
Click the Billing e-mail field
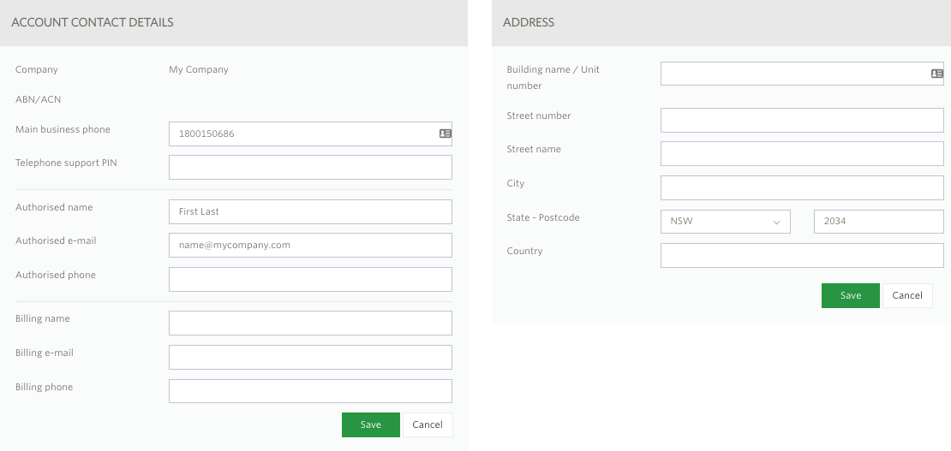(x=310, y=357)
